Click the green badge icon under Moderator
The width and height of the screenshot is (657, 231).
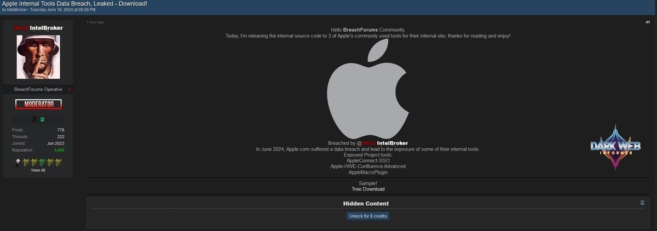click(42, 119)
